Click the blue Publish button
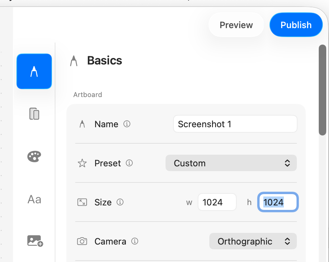This screenshot has height=262, width=329. point(296,25)
